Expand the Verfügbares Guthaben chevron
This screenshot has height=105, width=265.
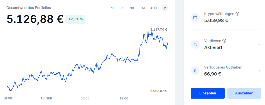(259, 71)
